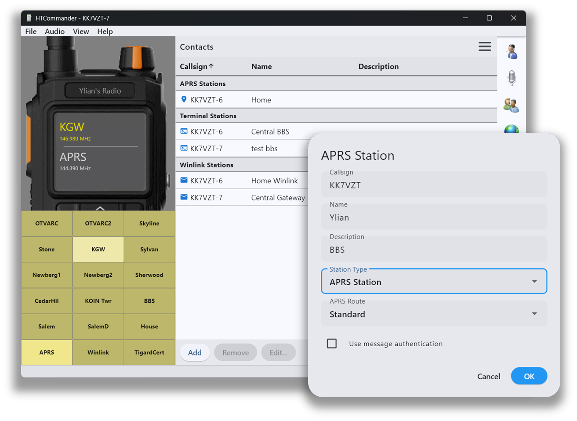Select KK7VZT-7 in Winlink Stations
577x421 pixels.
(206, 197)
